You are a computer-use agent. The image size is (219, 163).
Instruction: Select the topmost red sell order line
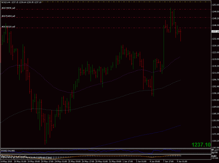click(106, 9)
